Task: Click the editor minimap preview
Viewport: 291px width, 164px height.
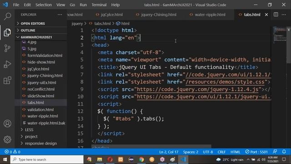Action: click(280, 35)
